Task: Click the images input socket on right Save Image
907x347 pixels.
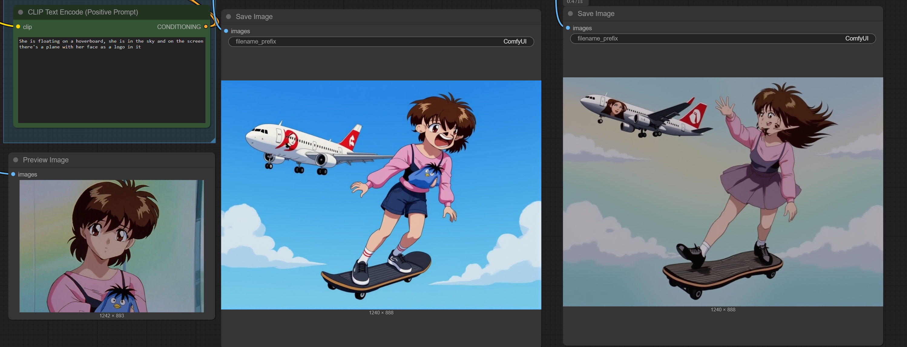Action: point(568,28)
